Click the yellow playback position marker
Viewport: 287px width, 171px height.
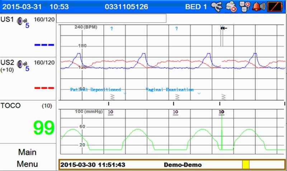point(246,165)
